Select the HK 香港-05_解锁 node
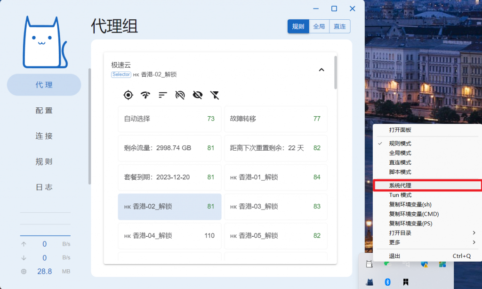 (x=276, y=236)
